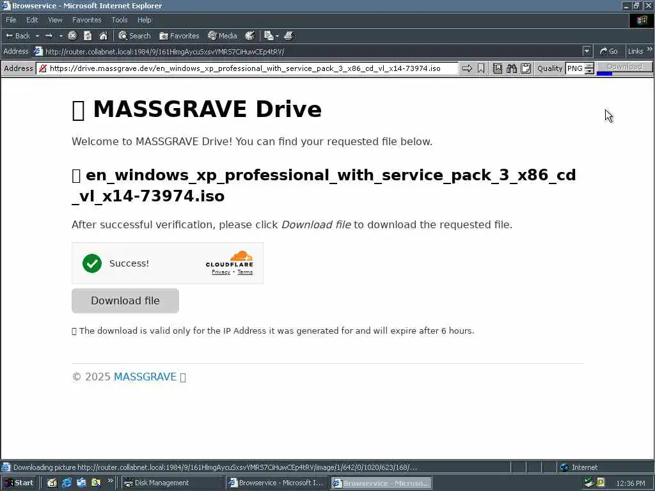Viewport: 655px width, 491px height.
Task: Click the Browservice clipboard icon
Action: click(x=526, y=68)
